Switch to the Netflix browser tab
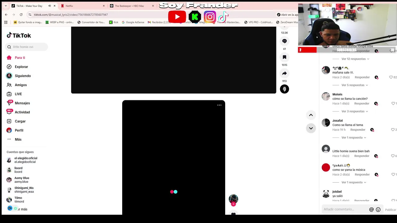The width and height of the screenshot is (397, 223). (x=83, y=6)
